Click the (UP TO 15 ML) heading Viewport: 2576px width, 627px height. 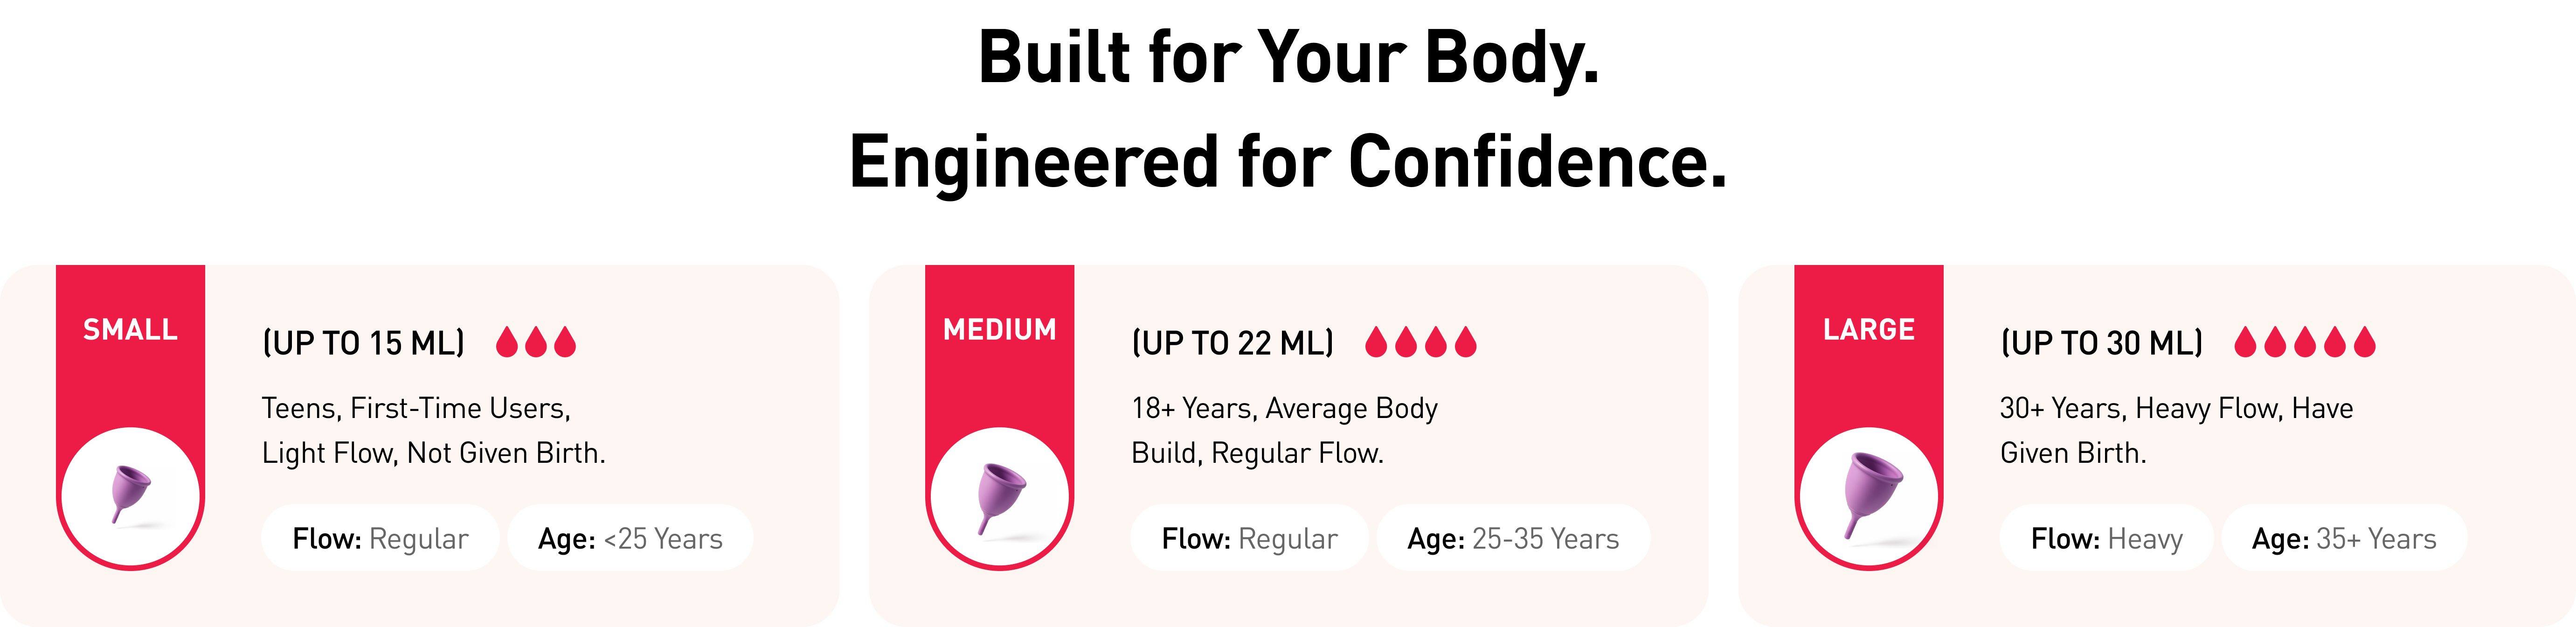[x=363, y=343]
